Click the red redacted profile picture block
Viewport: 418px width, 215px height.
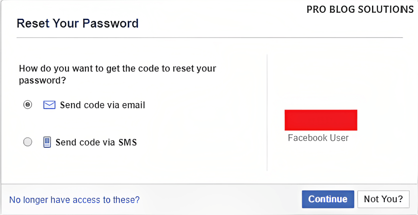click(x=321, y=120)
